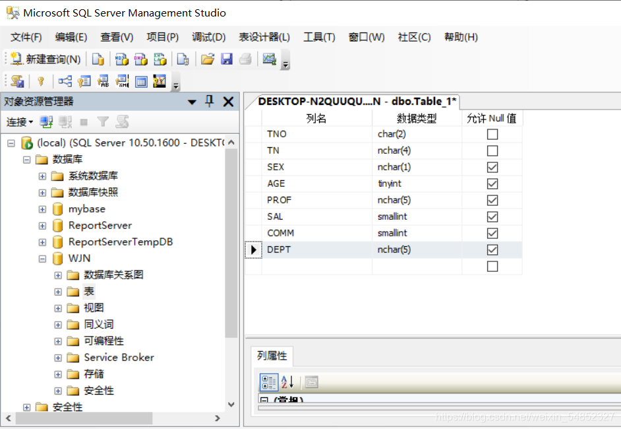The width and height of the screenshot is (621, 429).
Task: Check Allow Null in the empty new row
Action: (x=492, y=267)
